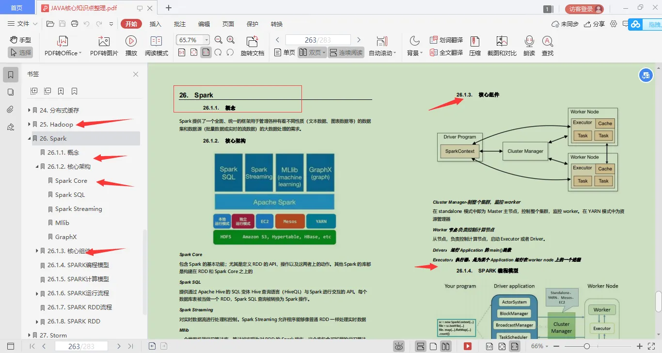This screenshot has width=662, height=353.
Task: Click the Compress (压缩) tool
Action: [x=475, y=46]
